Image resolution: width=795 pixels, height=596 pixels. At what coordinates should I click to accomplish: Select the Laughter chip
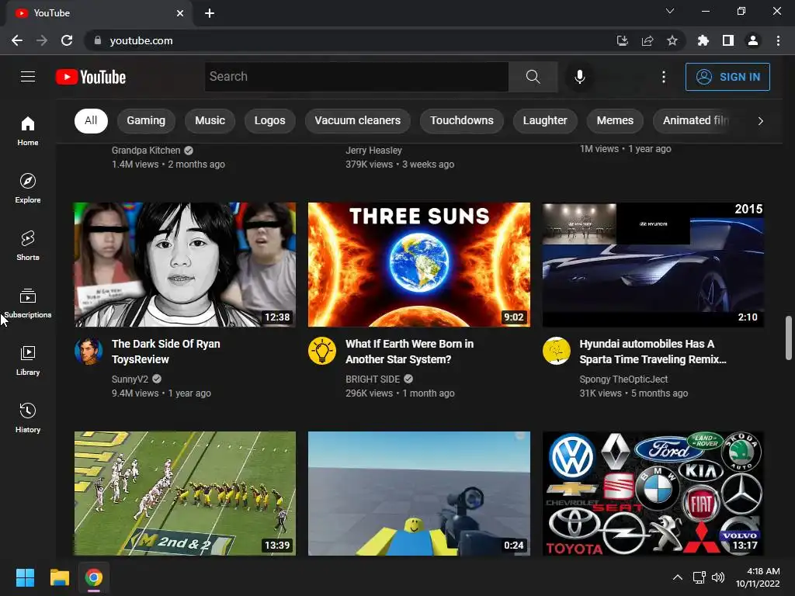tap(545, 120)
